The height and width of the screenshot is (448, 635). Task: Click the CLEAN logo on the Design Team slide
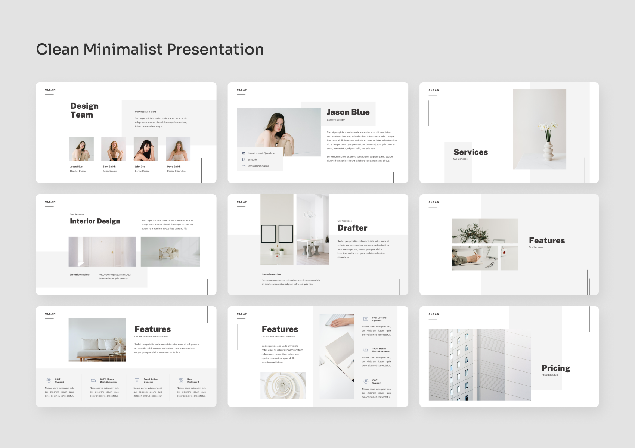click(50, 90)
